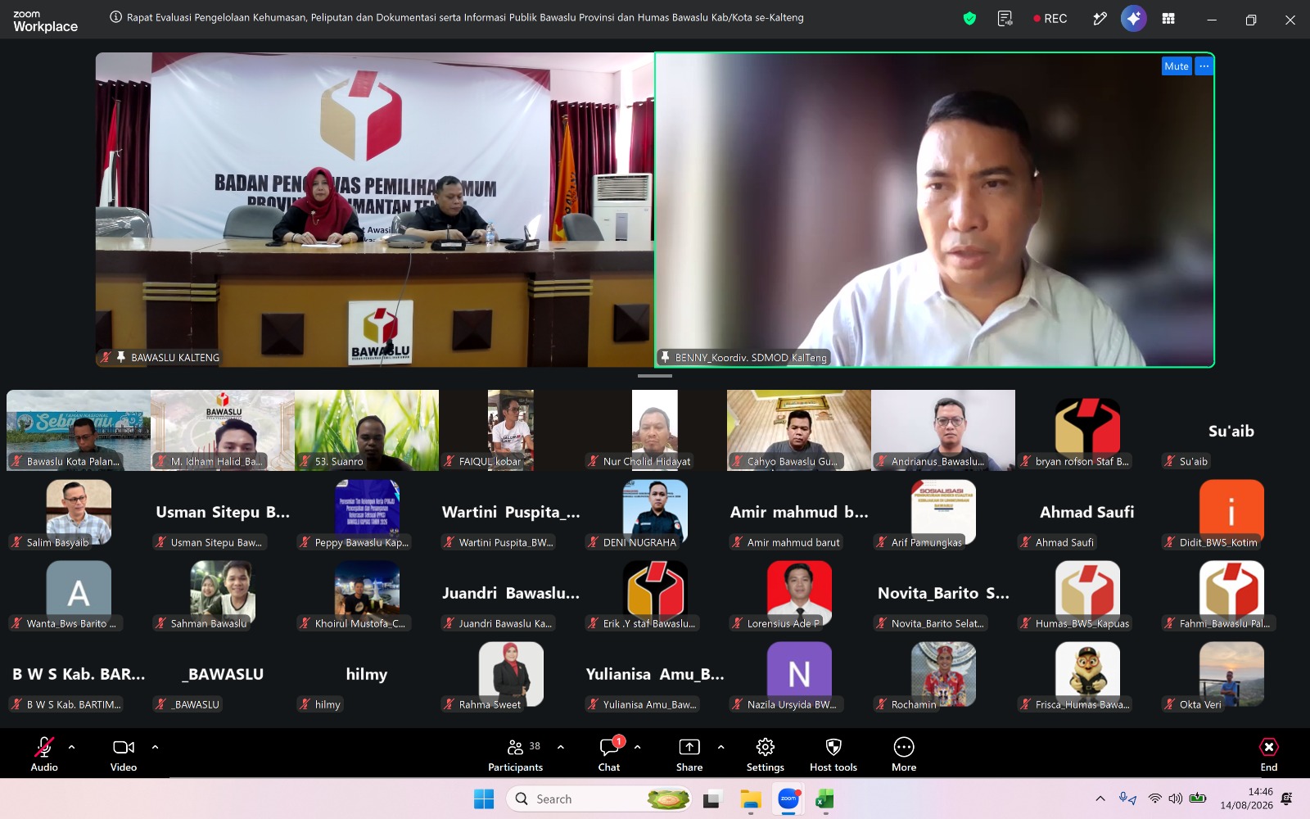
Task: Open the Windows Start menu
Action: point(484,799)
